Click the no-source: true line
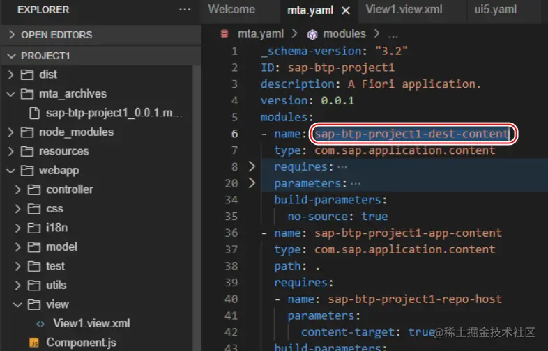Image resolution: width=548 pixels, height=351 pixels. [337, 216]
